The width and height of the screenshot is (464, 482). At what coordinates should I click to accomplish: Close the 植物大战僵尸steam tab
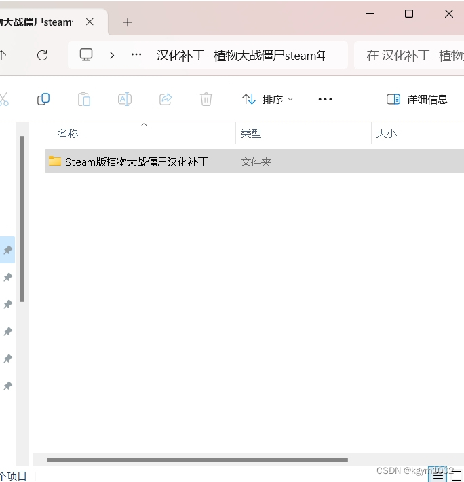tap(90, 22)
